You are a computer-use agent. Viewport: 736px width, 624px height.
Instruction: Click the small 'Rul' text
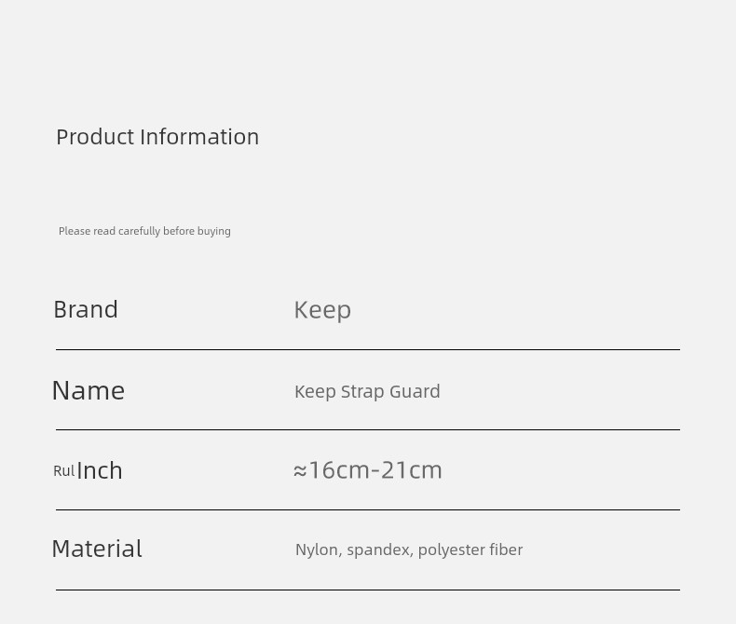(x=64, y=471)
